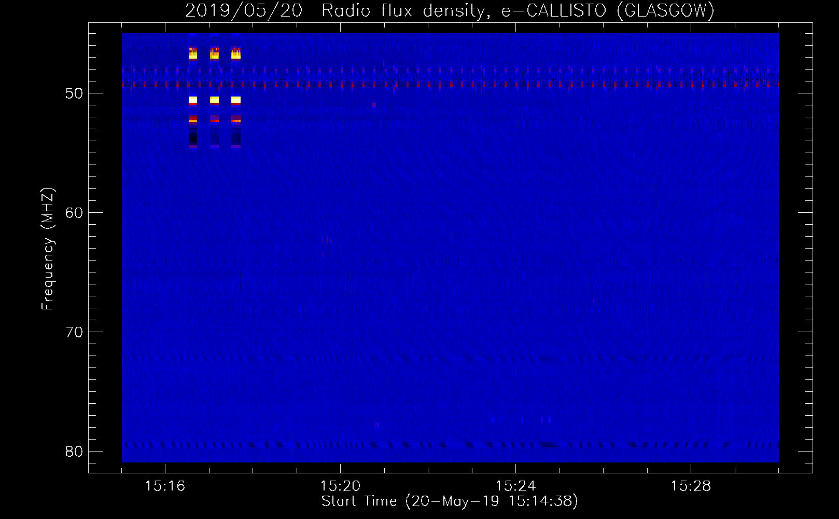Click the "Frequency (MHZ)" axis label
The width and height of the screenshot is (839, 519).
[x=47, y=249]
